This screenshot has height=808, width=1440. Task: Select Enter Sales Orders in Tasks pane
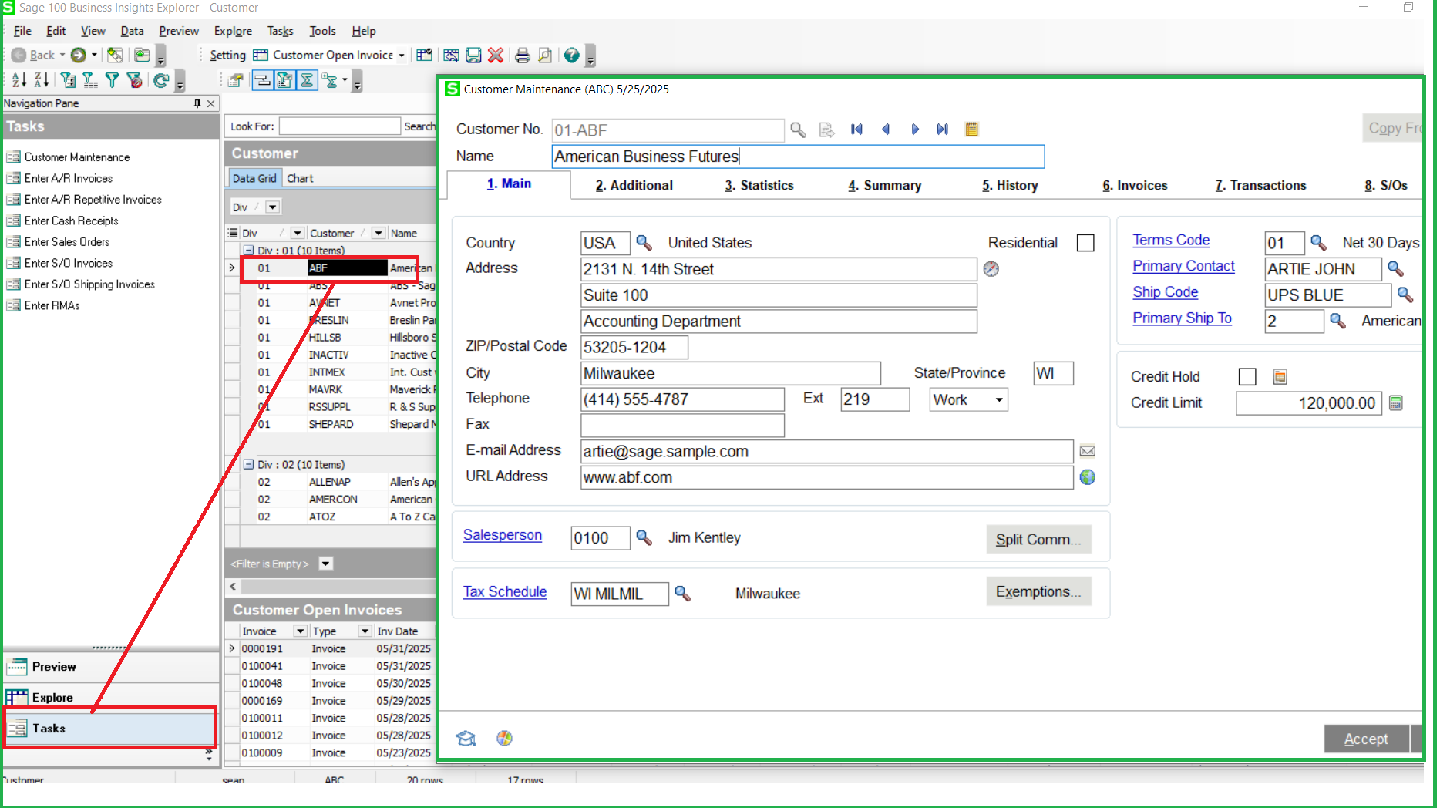66,241
